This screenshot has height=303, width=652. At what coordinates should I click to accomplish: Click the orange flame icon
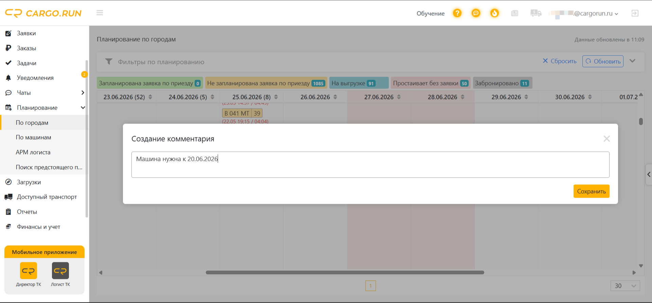494,13
